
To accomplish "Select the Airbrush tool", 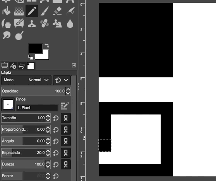I will pyautogui.click(x=70, y=11).
